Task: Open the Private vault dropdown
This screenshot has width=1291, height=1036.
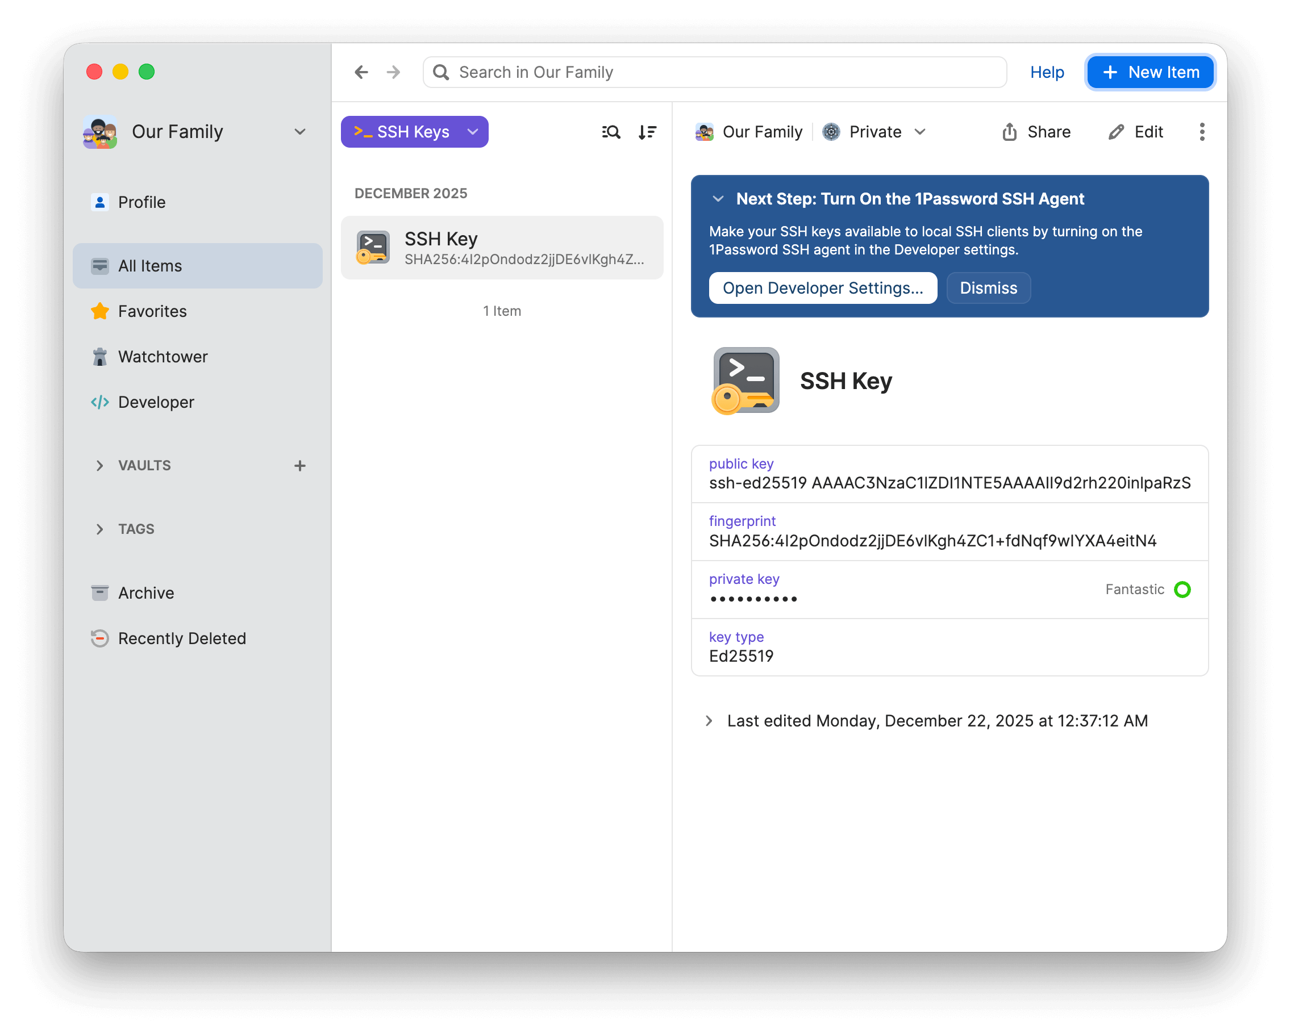Action: point(875,132)
